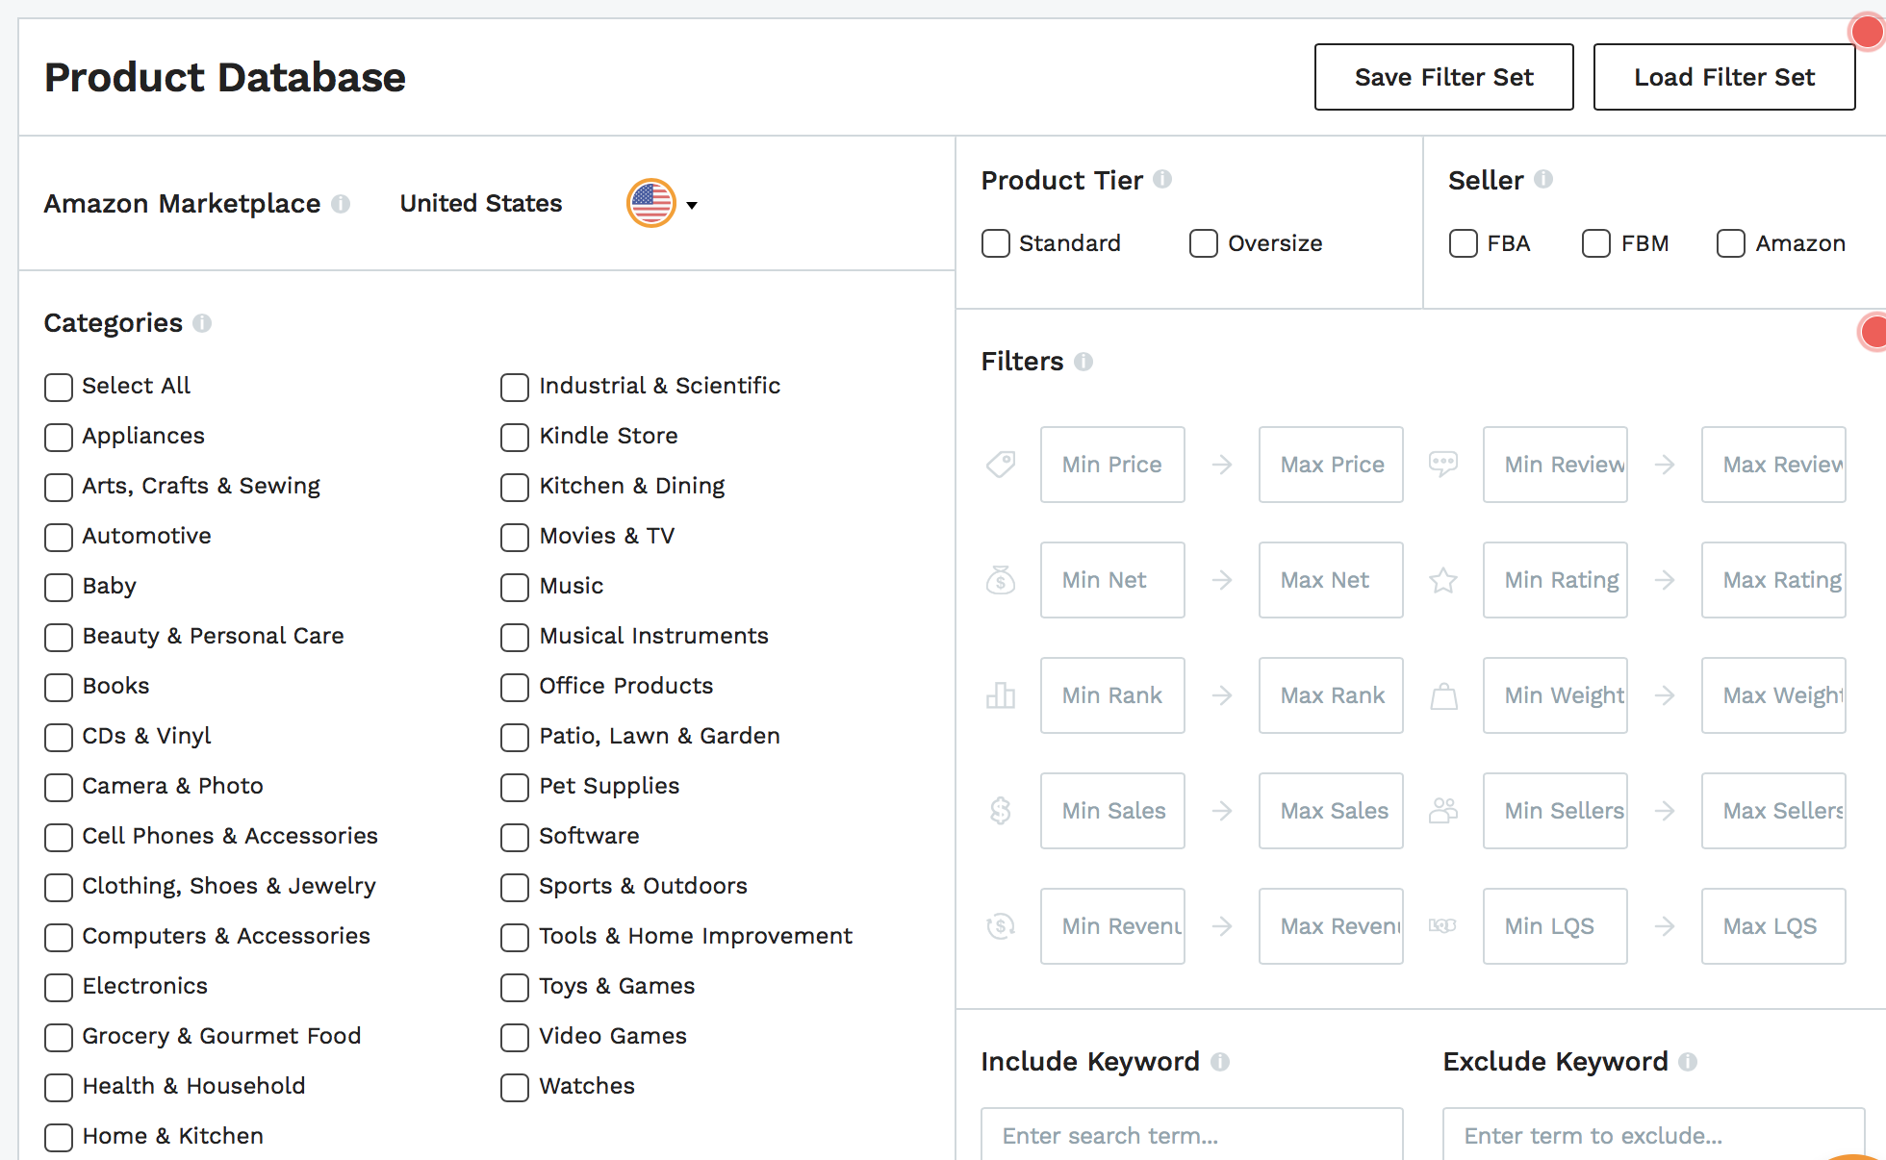Select the Home & Kitchen checkbox
Screen dimensions: 1886x1160
(x=59, y=1138)
